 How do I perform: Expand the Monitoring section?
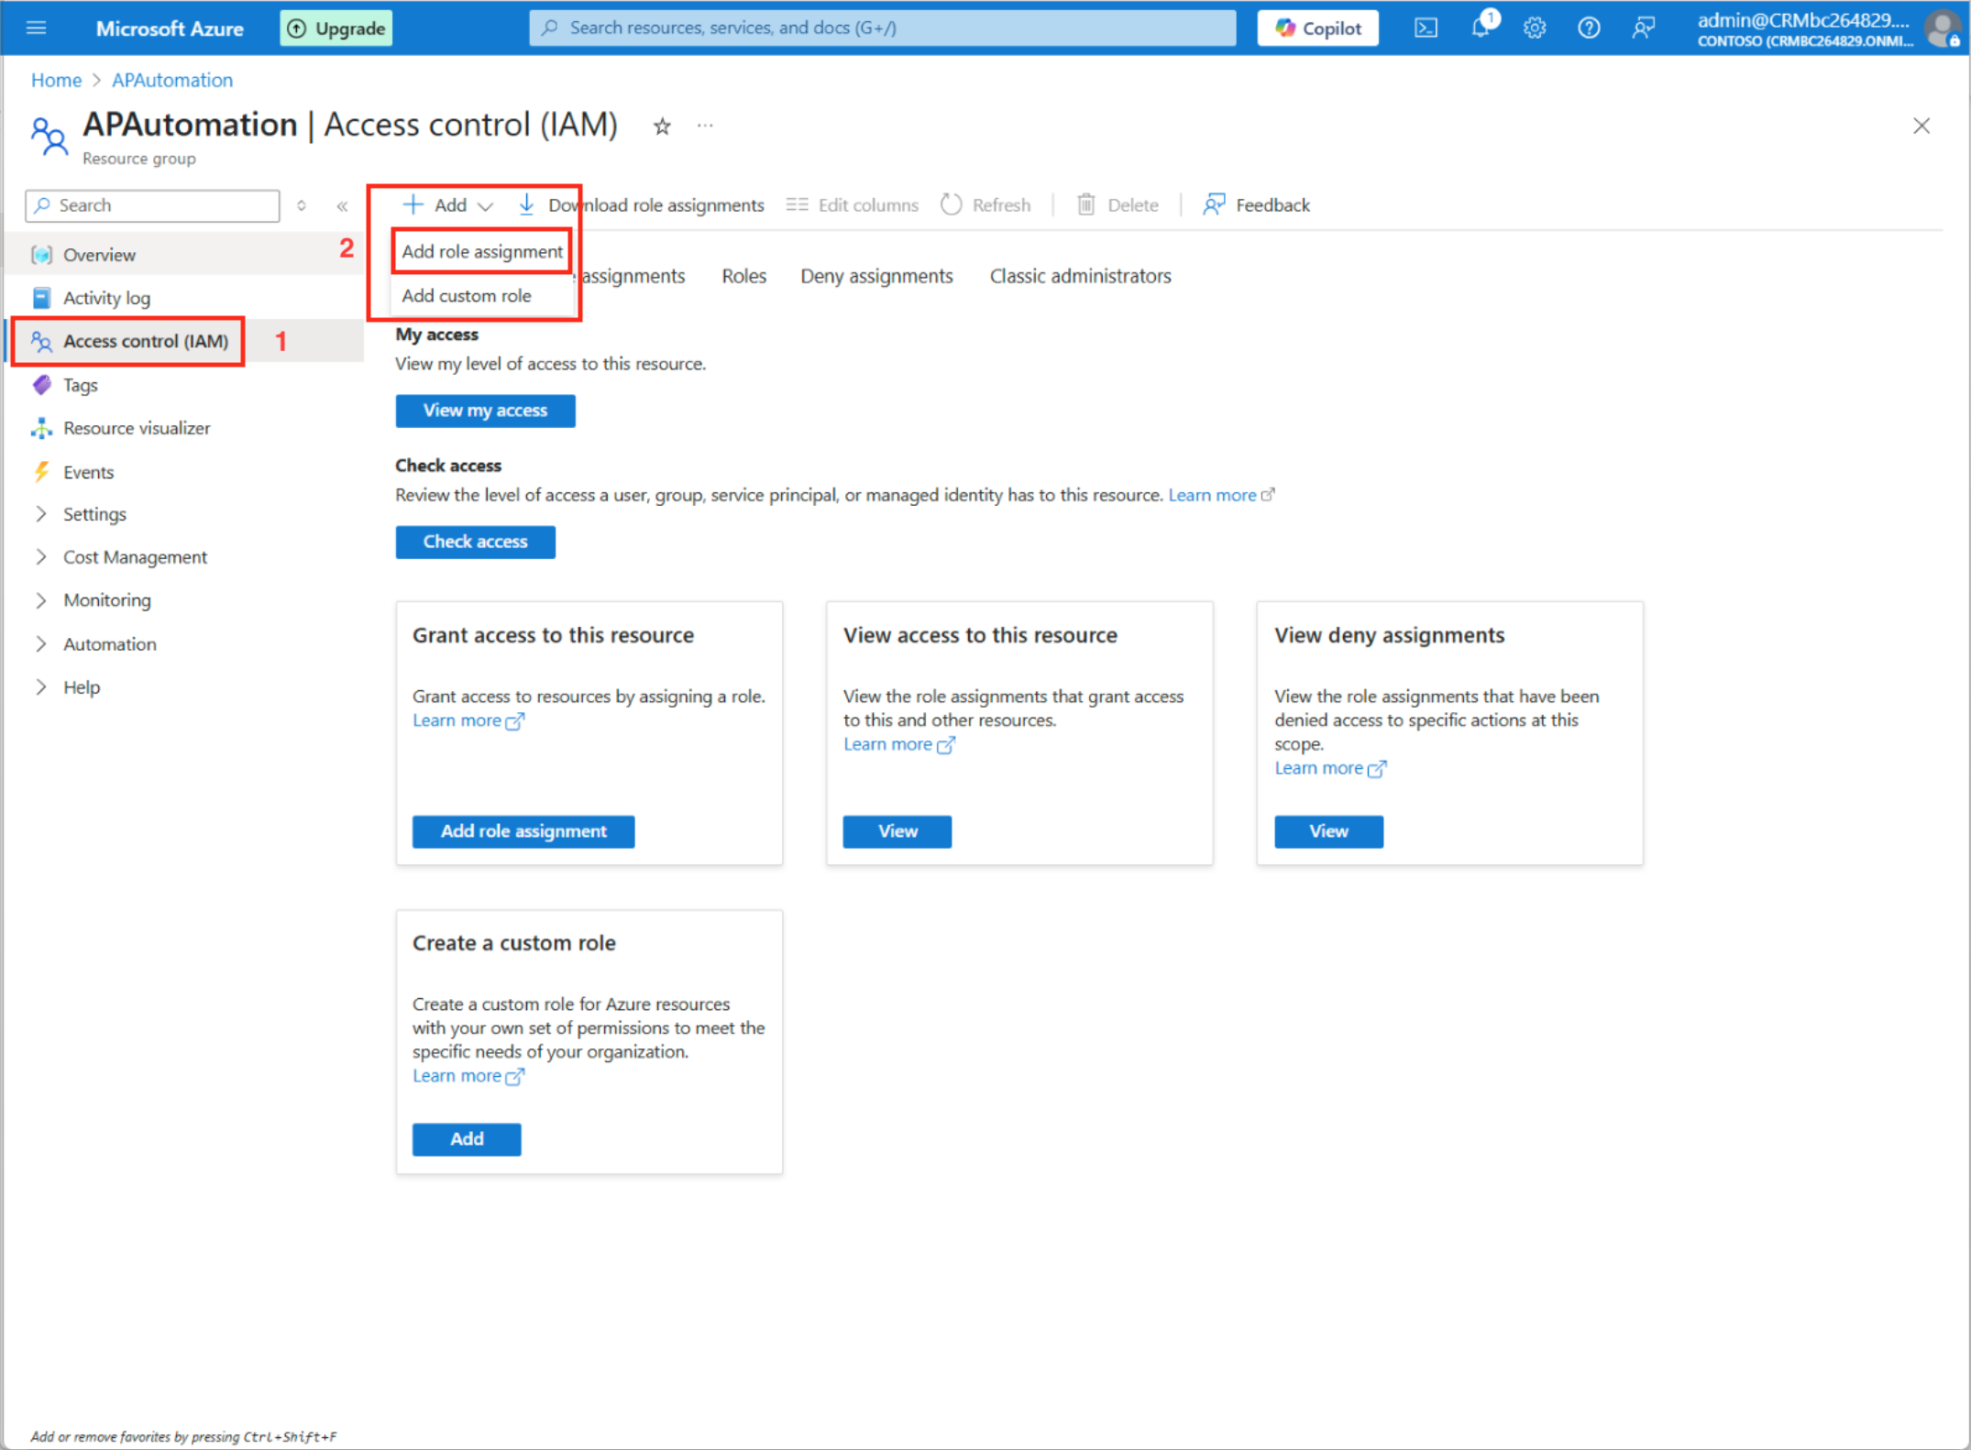pos(106,600)
